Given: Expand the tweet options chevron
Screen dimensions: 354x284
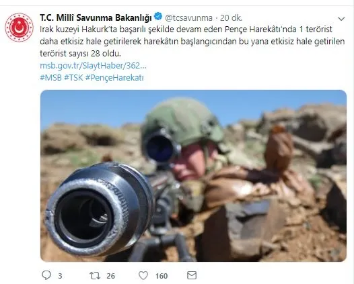Looking at the screenshot, I should point(341,19).
